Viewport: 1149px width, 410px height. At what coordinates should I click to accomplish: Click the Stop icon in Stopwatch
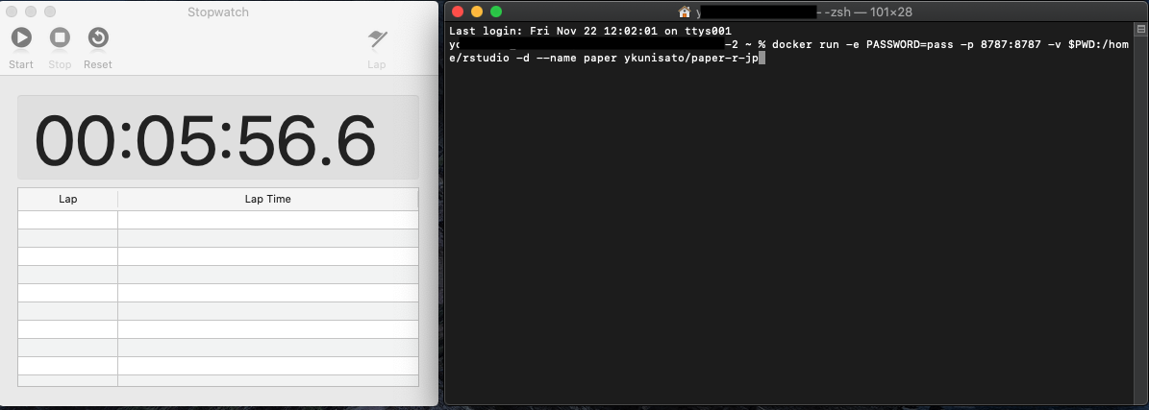click(60, 37)
